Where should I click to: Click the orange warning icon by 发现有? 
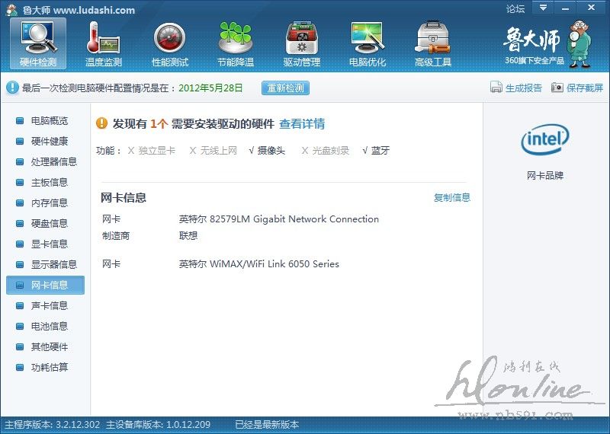(101, 123)
